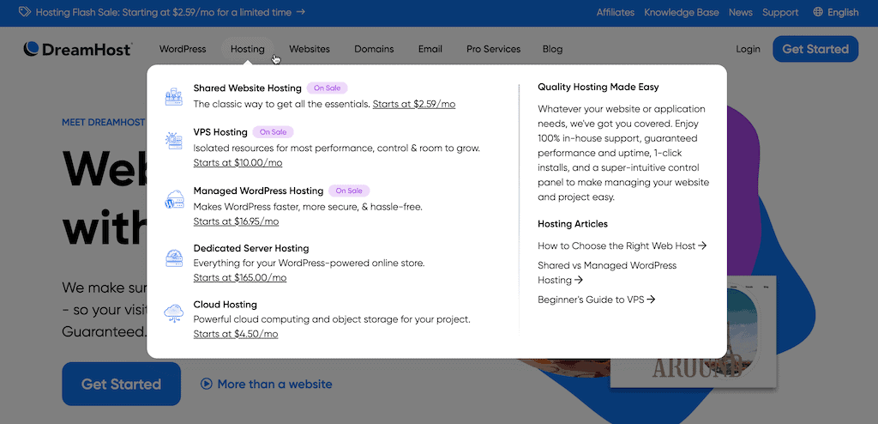
Task: Click the play icon beside More than a website
Action: pos(206,385)
